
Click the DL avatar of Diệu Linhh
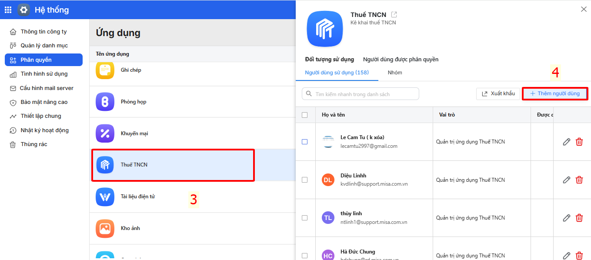pyautogui.click(x=328, y=180)
